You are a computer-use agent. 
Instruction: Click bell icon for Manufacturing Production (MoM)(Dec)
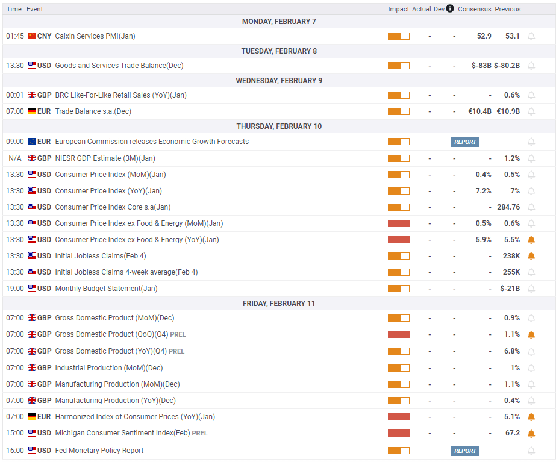pos(531,384)
